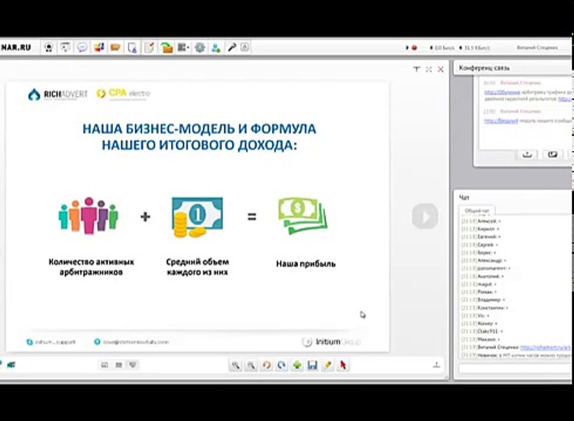This screenshot has height=421, width=574.
Task: Rotate slide with orange counterclockwise arrow
Action: coord(266,365)
